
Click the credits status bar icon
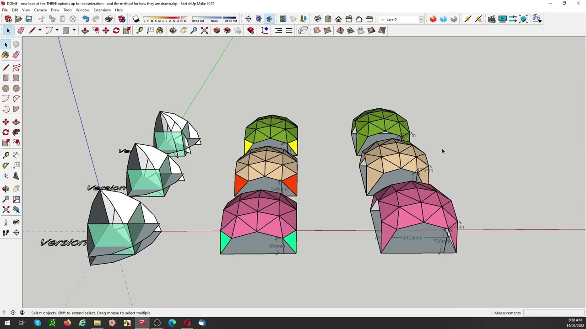(x=13, y=313)
